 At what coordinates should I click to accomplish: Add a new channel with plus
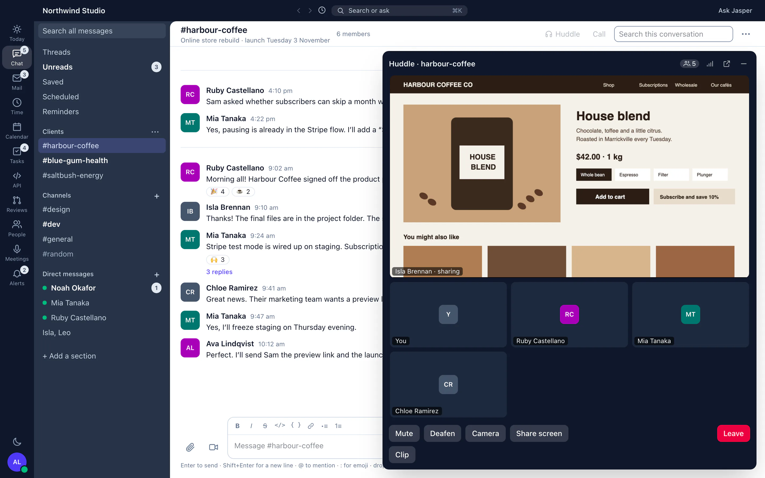tap(156, 196)
